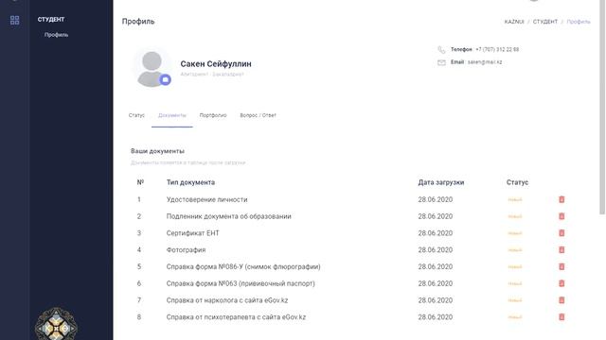Delete the Сертификат ЕНТ document

(x=561, y=233)
